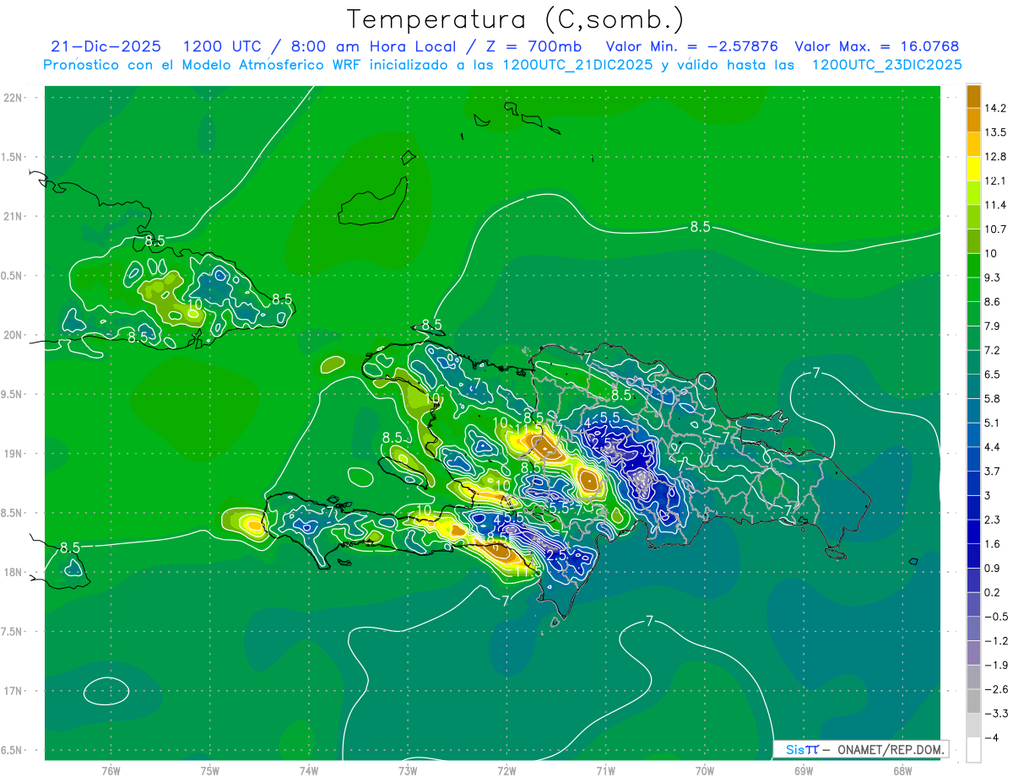Click the "Temperatura (C,somb.)" map title
The height and width of the screenshot is (782, 1013).
[515, 19]
